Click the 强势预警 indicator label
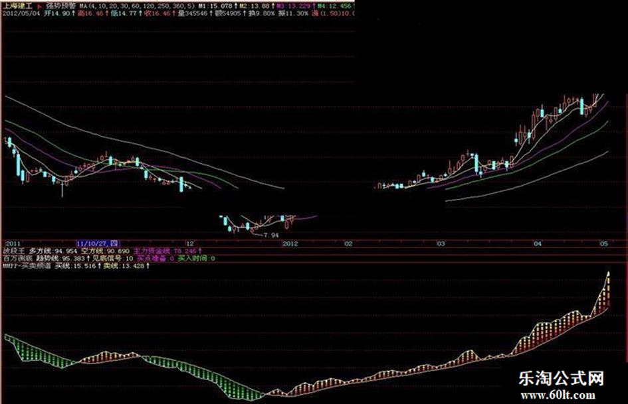The image size is (628, 404). pos(60,7)
